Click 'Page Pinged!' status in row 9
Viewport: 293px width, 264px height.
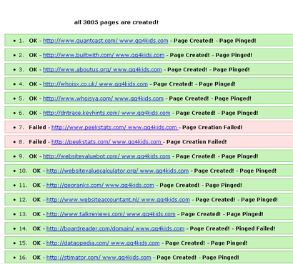(239, 156)
